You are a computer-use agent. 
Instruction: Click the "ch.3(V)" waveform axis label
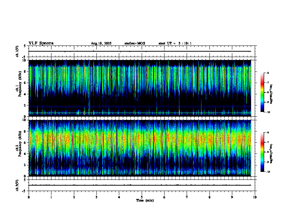click(17, 185)
